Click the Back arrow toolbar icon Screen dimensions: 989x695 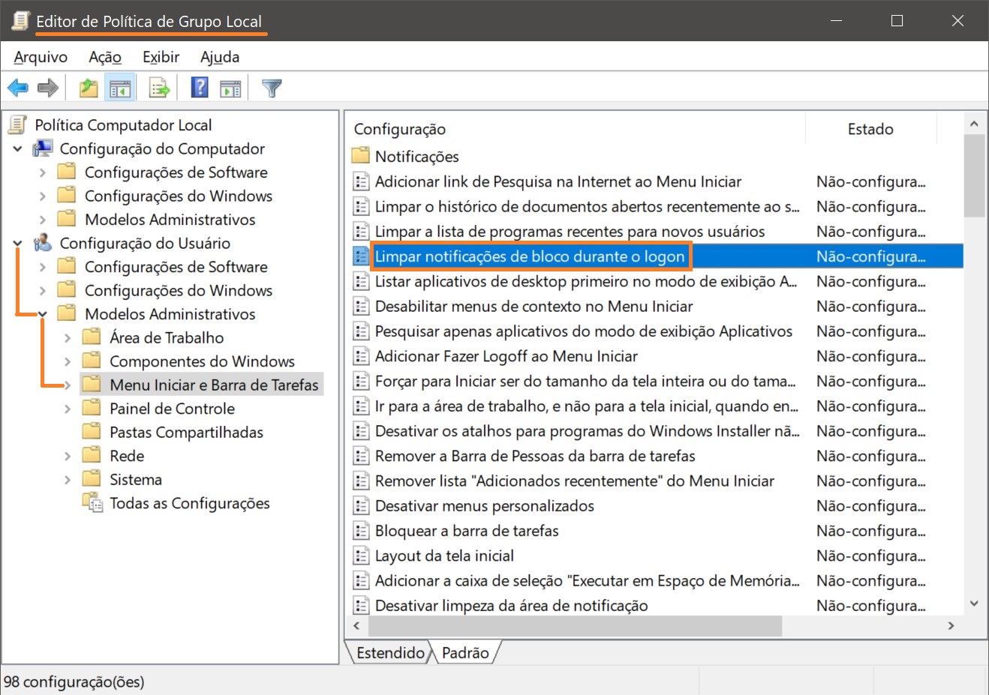[18, 88]
